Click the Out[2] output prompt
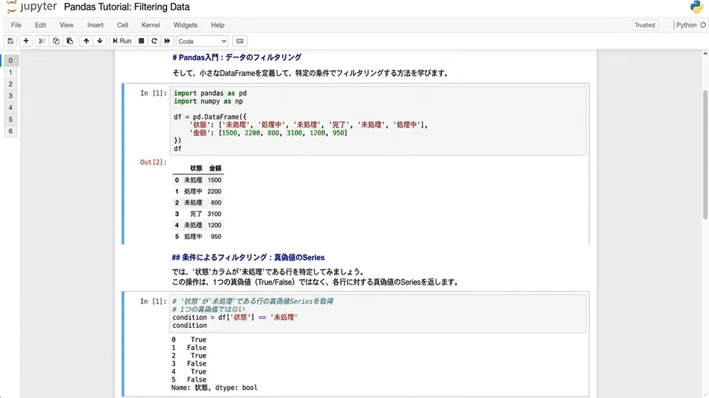The height and width of the screenshot is (398, 709). tap(153, 162)
